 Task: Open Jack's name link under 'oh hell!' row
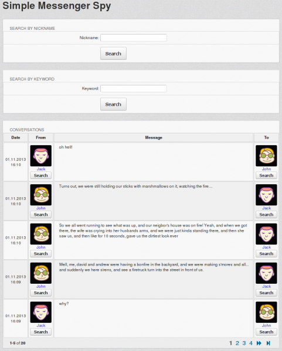[x=41, y=169]
